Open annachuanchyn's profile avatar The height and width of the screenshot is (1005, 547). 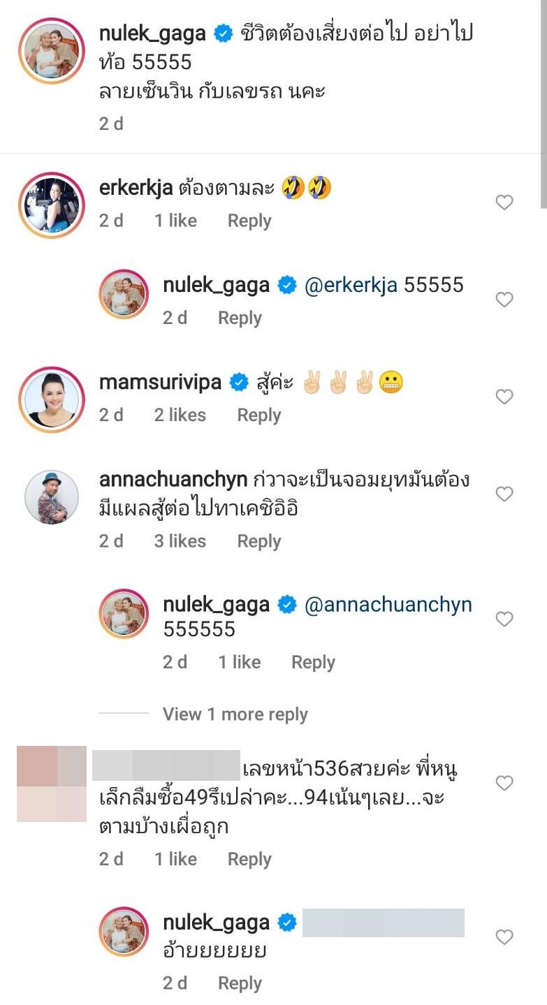click(x=52, y=497)
